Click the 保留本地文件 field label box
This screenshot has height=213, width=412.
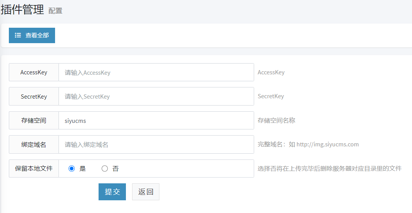(34, 169)
